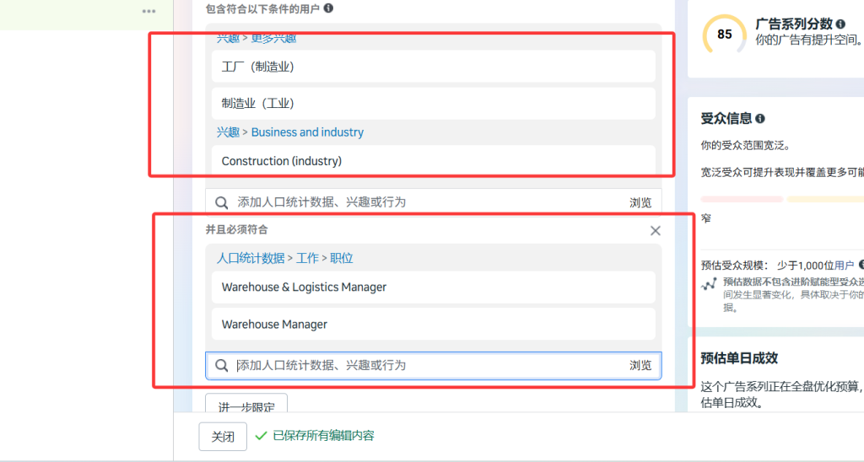Click info icon beside 包含符合以下条件的用户
Screen dimensions: 864x462
point(328,8)
